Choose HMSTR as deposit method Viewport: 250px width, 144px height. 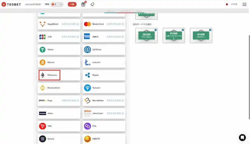pyautogui.click(x=104, y=139)
